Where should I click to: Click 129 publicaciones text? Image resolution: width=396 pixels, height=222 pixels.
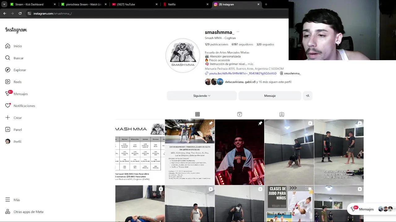[217, 44]
